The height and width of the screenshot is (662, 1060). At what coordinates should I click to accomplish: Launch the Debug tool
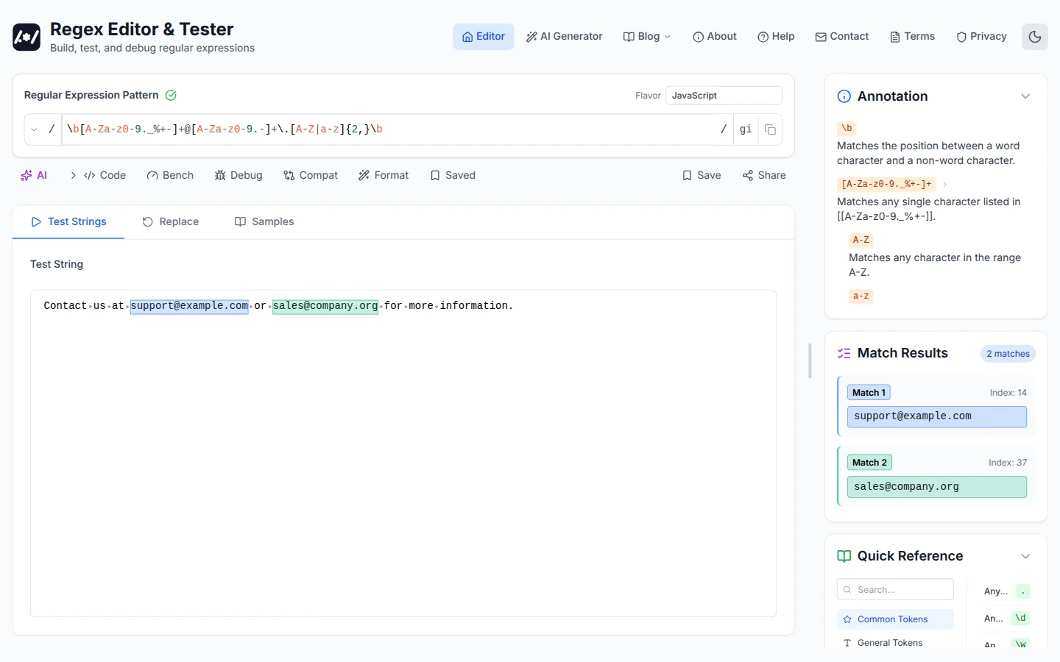239,175
